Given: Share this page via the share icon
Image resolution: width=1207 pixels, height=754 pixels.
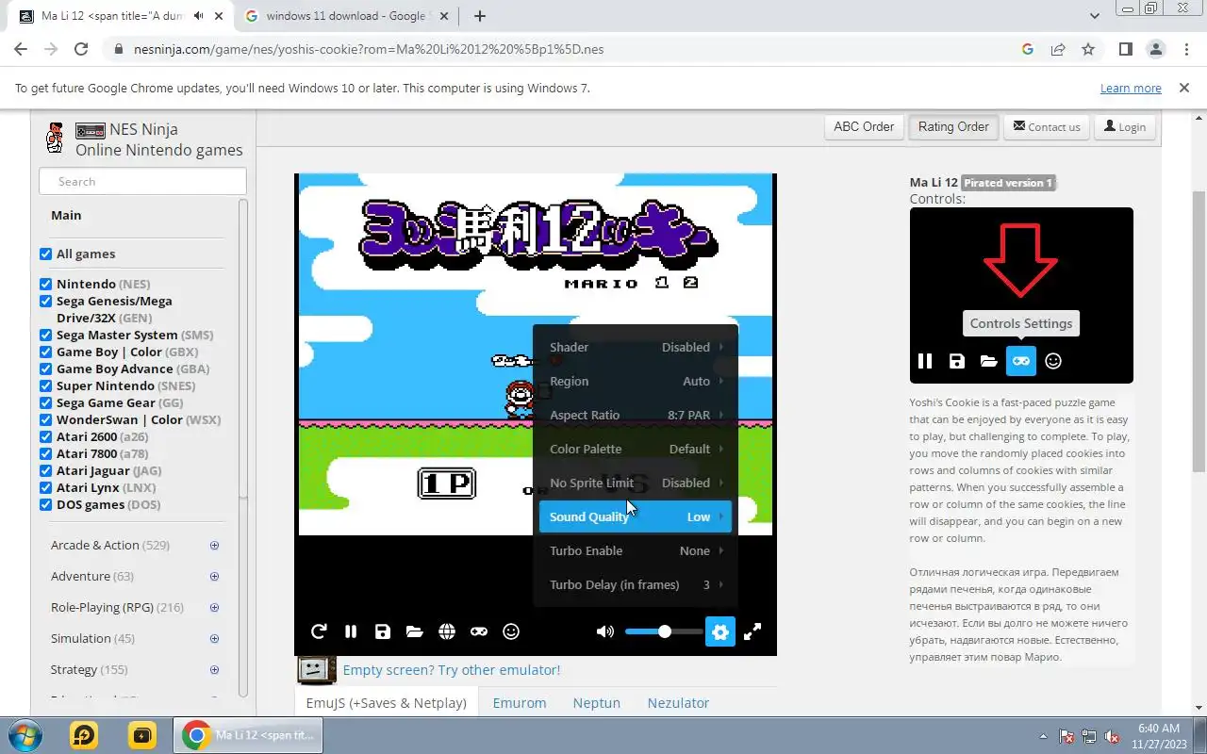Looking at the screenshot, I should tap(1058, 49).
